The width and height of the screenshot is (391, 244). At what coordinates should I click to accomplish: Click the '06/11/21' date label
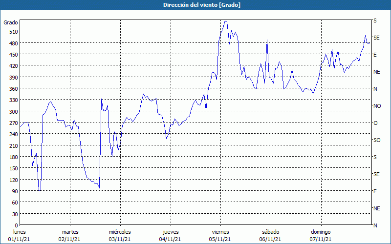pyautogui.click(x=270, y=239)
